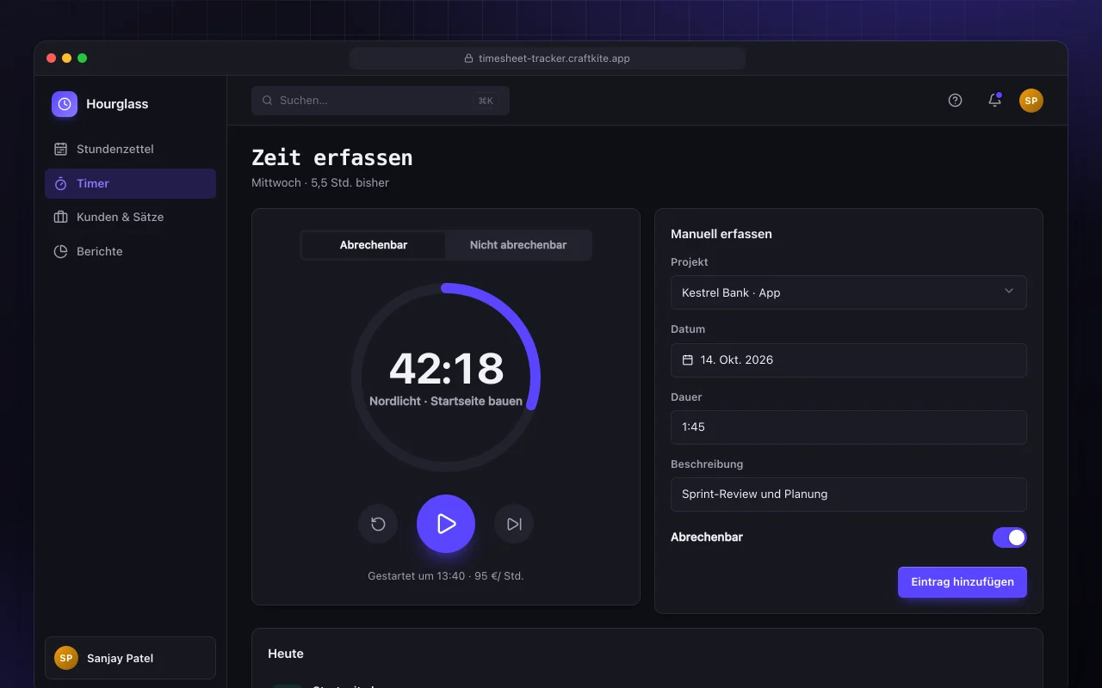Click the Manuell erfassen heading
1102x688 pixels.
point(721,234)
